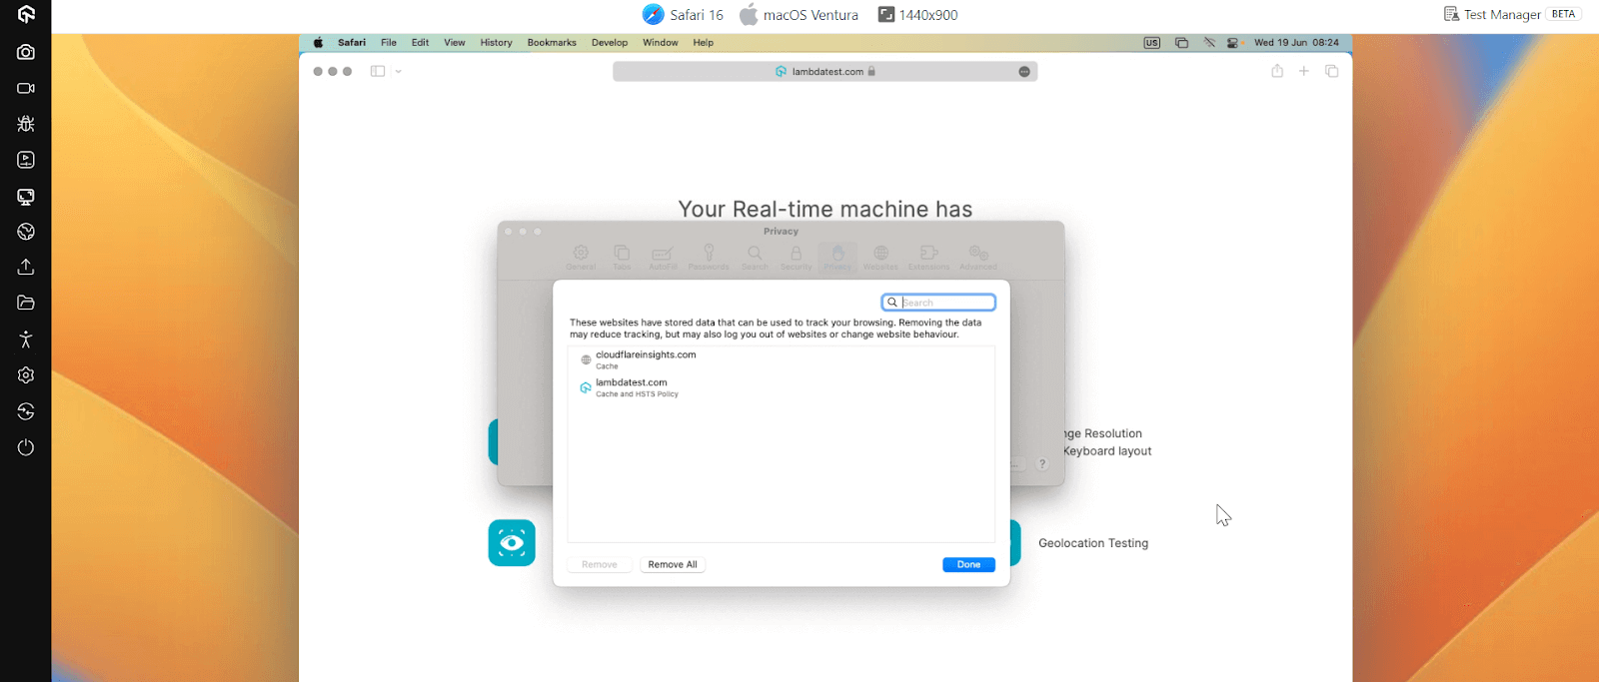1599x682 pixels.
Task: Switch to the General preferences tab
Action: coord(581,258)
